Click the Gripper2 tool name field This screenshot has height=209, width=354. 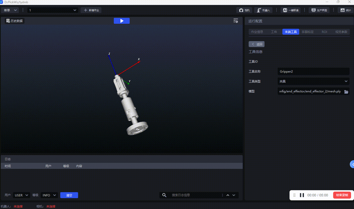point(313,71)
